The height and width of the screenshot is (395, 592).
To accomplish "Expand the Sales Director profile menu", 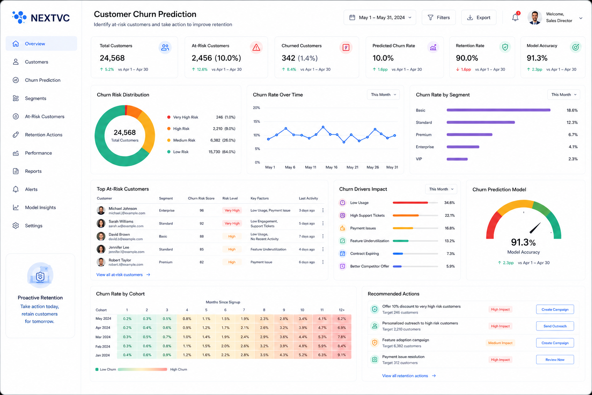I will 581,18.
